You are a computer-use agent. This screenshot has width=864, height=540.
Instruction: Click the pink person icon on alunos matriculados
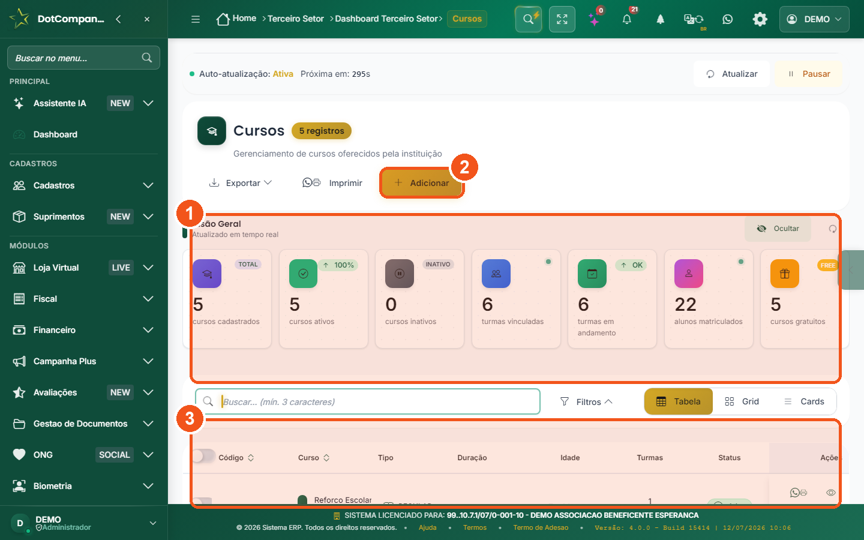[689, 274]
